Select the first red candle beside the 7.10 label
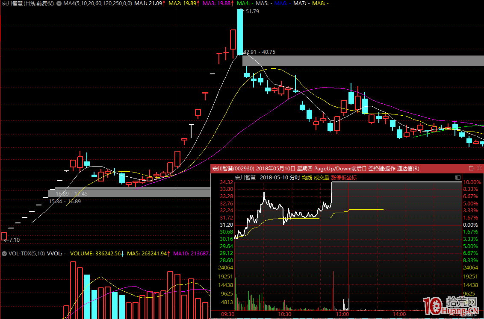 tap(4, 236)
